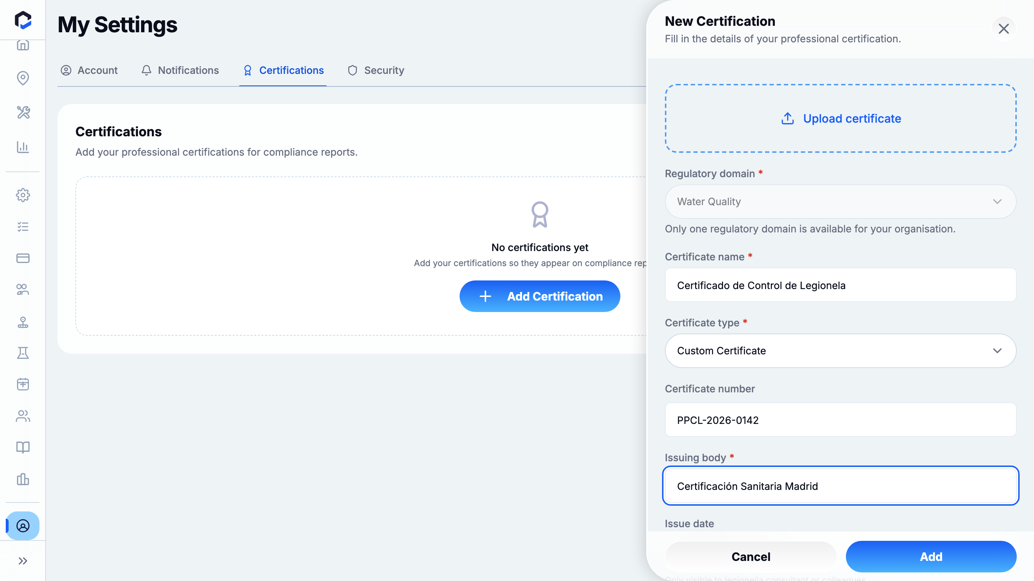Open the team groups sidebar icon
Image resolution: width=1034 pixels, height=581 pixels.
[23, 289]
